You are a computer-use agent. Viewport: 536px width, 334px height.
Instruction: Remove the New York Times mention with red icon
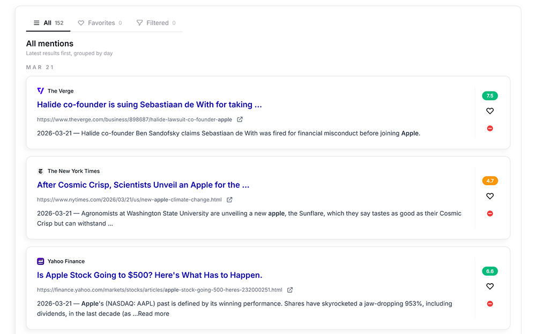pos(490,214)
